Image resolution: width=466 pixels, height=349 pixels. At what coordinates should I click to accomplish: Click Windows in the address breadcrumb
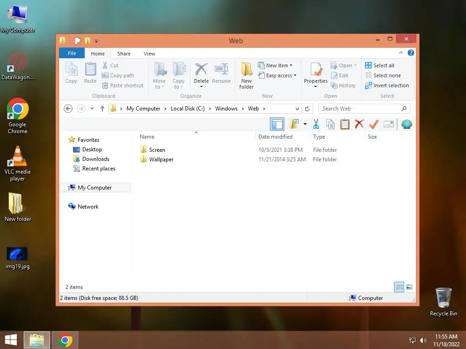pos(227,109)
